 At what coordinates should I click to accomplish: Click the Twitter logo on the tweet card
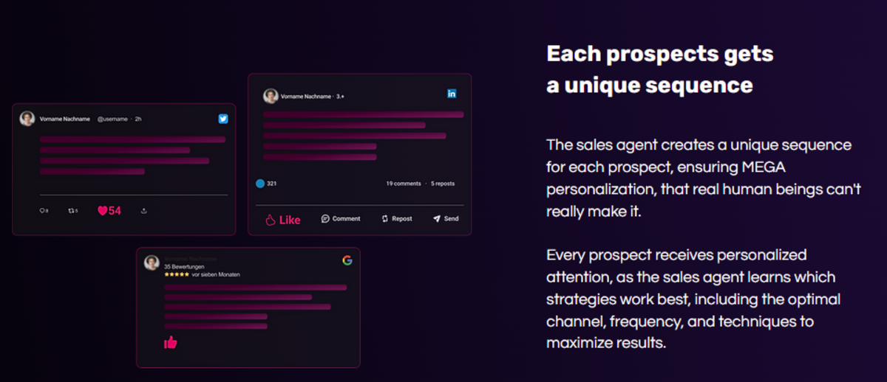[222, 119]
